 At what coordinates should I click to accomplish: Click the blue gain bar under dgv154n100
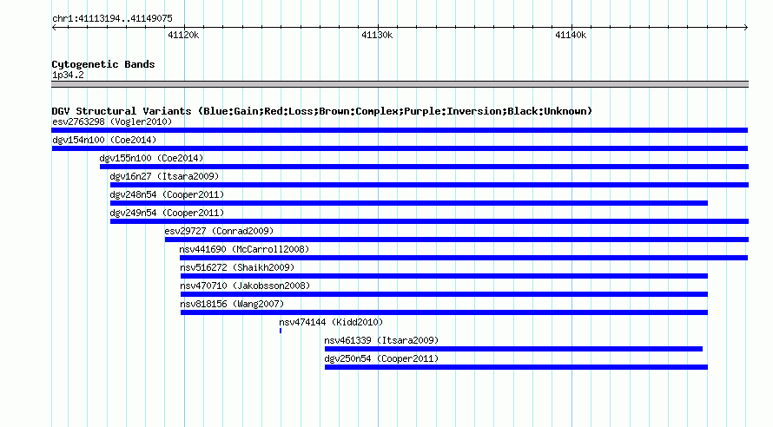pos(400,148)
